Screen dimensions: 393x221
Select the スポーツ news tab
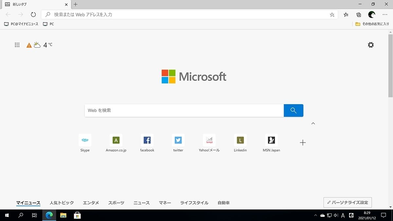click(116, 203)
